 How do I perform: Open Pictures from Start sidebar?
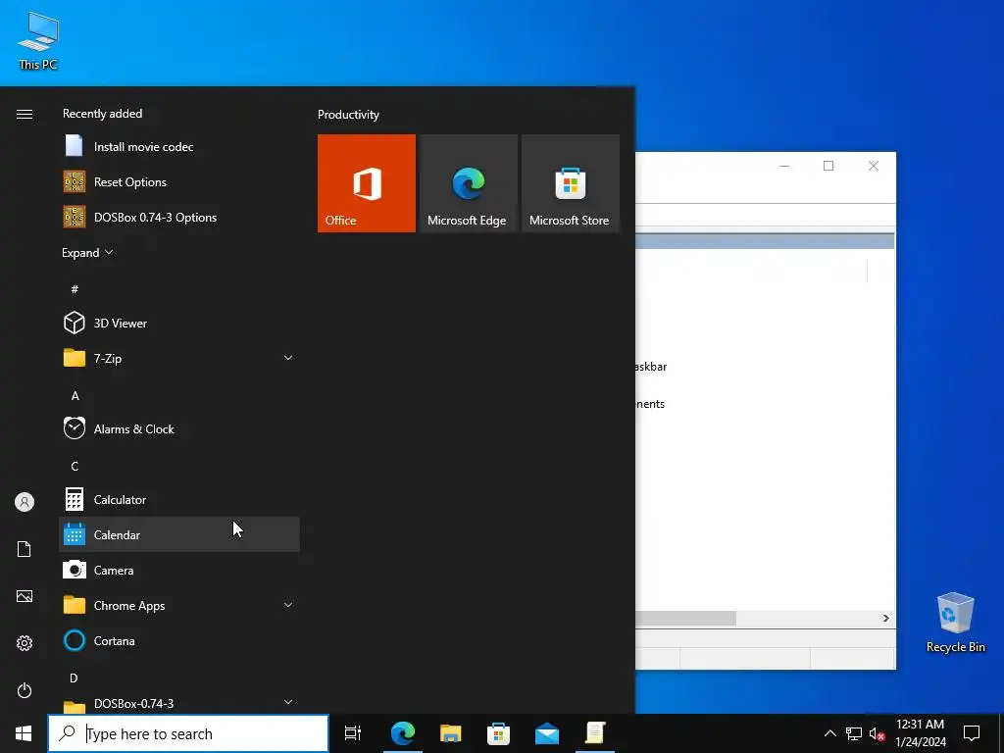pos(25,596)
